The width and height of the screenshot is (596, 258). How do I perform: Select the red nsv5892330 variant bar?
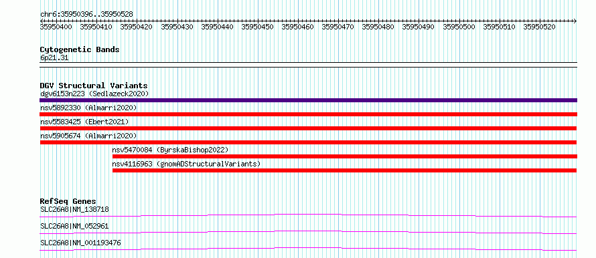tap(308, 114)
